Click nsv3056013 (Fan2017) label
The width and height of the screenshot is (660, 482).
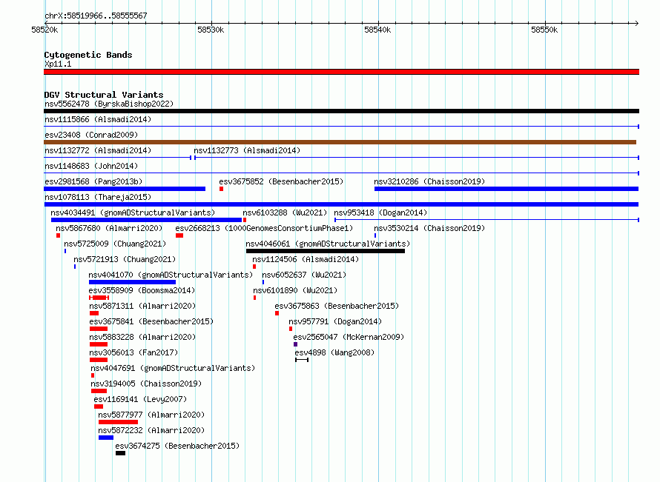[133, 352]
